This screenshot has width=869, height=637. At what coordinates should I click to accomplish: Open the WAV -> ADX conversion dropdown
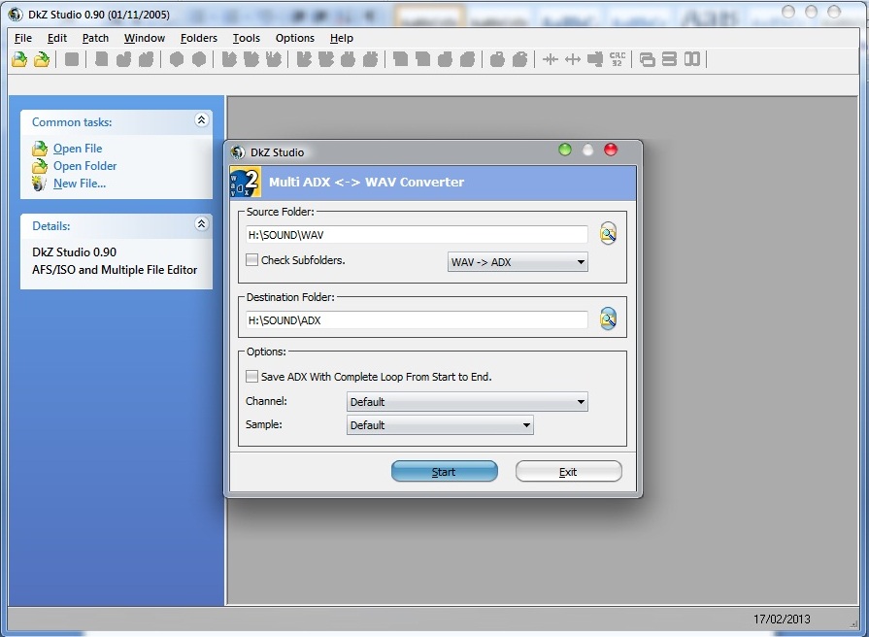click(x=518, y=262)
